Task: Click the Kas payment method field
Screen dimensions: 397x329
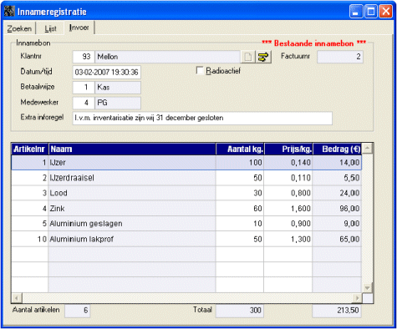Action: (118, 88)
